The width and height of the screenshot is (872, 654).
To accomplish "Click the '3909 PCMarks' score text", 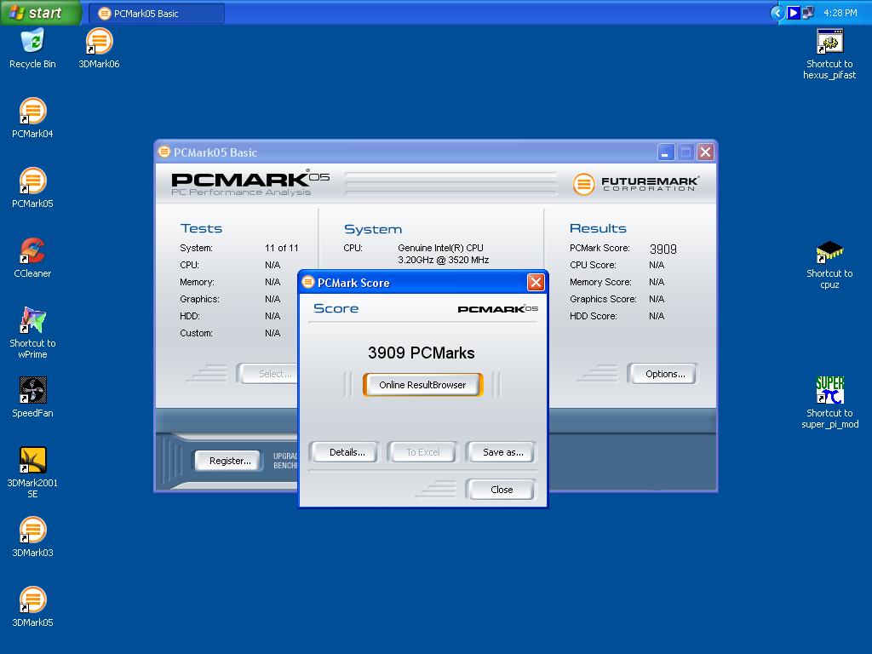I will click(x=421, y=353).
